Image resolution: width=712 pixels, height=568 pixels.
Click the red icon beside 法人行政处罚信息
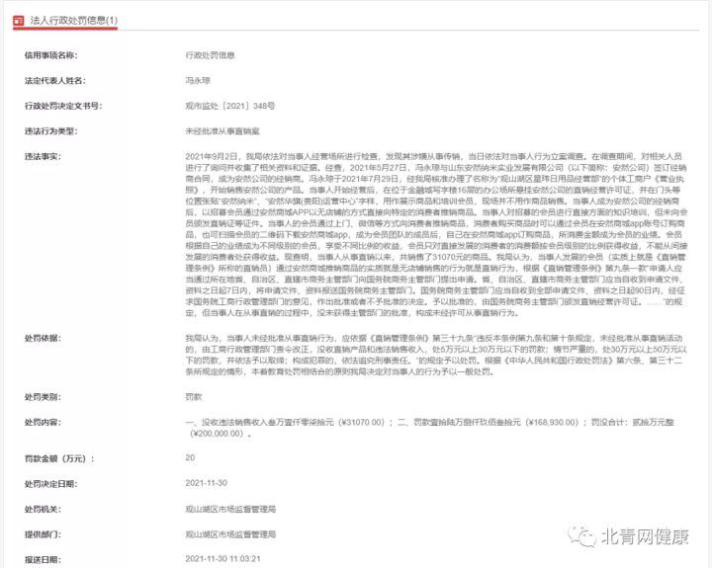tap(18, 21)
